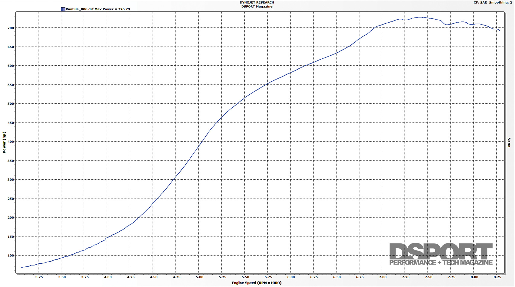Select the RunFile_006.drf Max Power legend text
Screen dimensions: 515x287
tap(98, 9)
